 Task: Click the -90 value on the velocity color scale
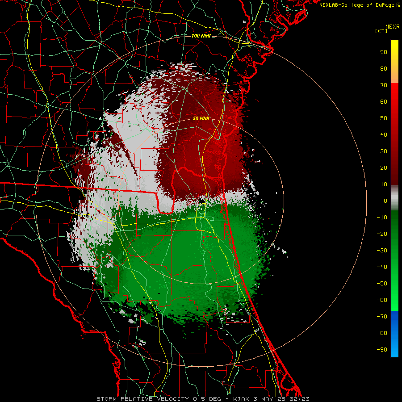click(382, 350)
